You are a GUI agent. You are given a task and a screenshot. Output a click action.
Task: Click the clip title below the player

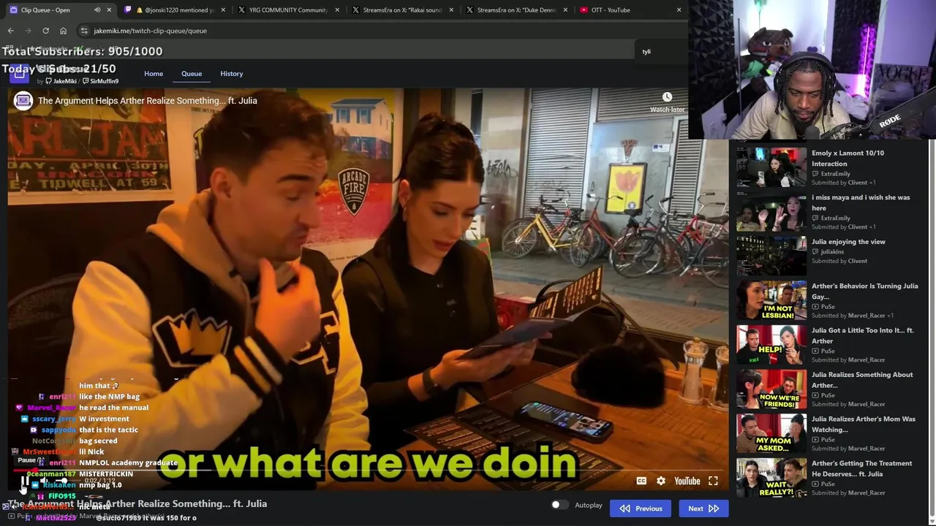(x=137, y=503)
